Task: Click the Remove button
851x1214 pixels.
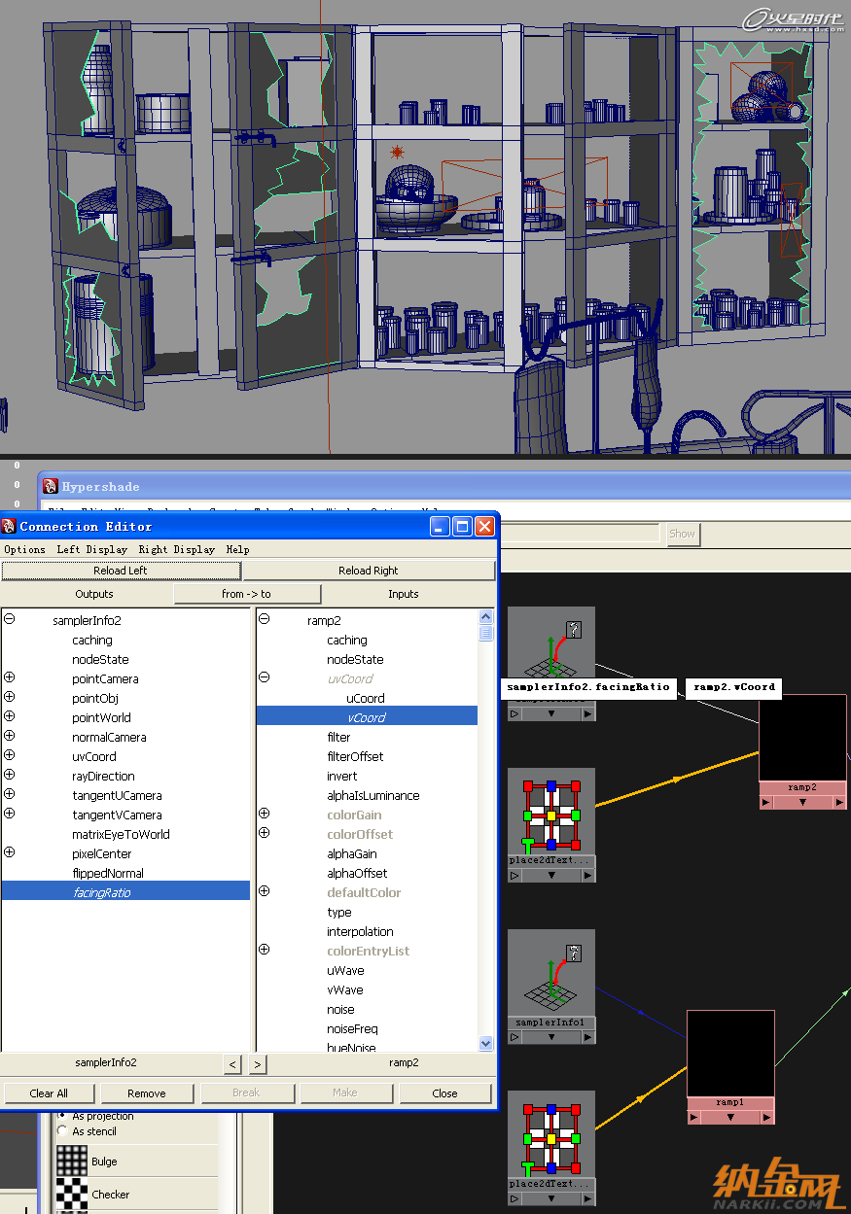Action: click(x=147, y=1093)
